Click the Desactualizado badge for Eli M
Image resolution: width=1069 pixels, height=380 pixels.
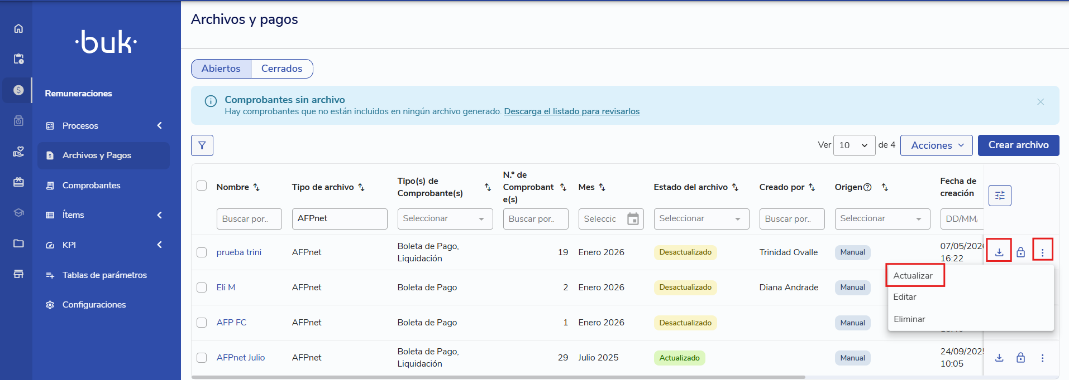685,288
